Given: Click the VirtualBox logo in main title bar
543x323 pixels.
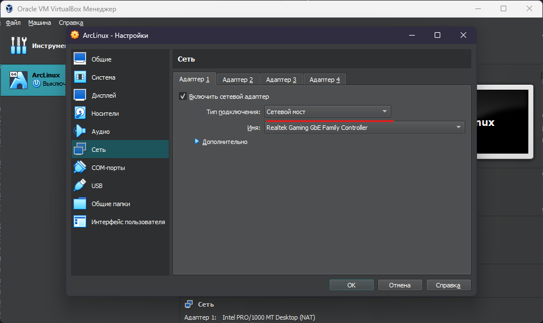Looking at the screenshot, I should pyautogui.click(x=9, y=8).
